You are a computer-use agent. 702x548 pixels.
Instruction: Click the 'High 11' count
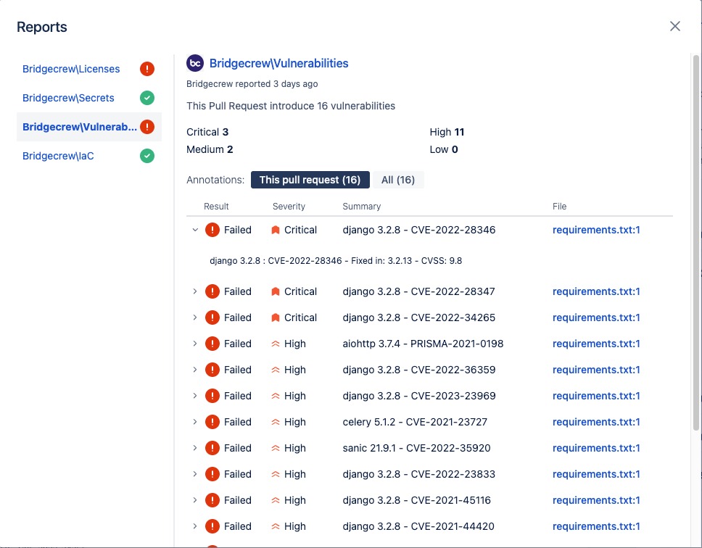pos(447,132)
